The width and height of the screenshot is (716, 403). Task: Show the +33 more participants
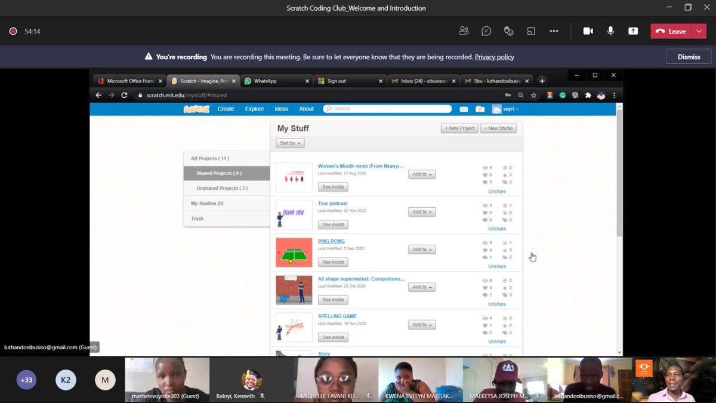point(26,380)
